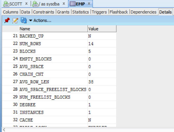Close the / as sysdba tab
Screen dimensions: 174x132
64,4
